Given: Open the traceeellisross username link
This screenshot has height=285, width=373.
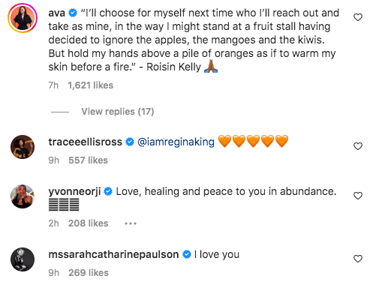Looking at the screenshot, I should click(86, 142).
